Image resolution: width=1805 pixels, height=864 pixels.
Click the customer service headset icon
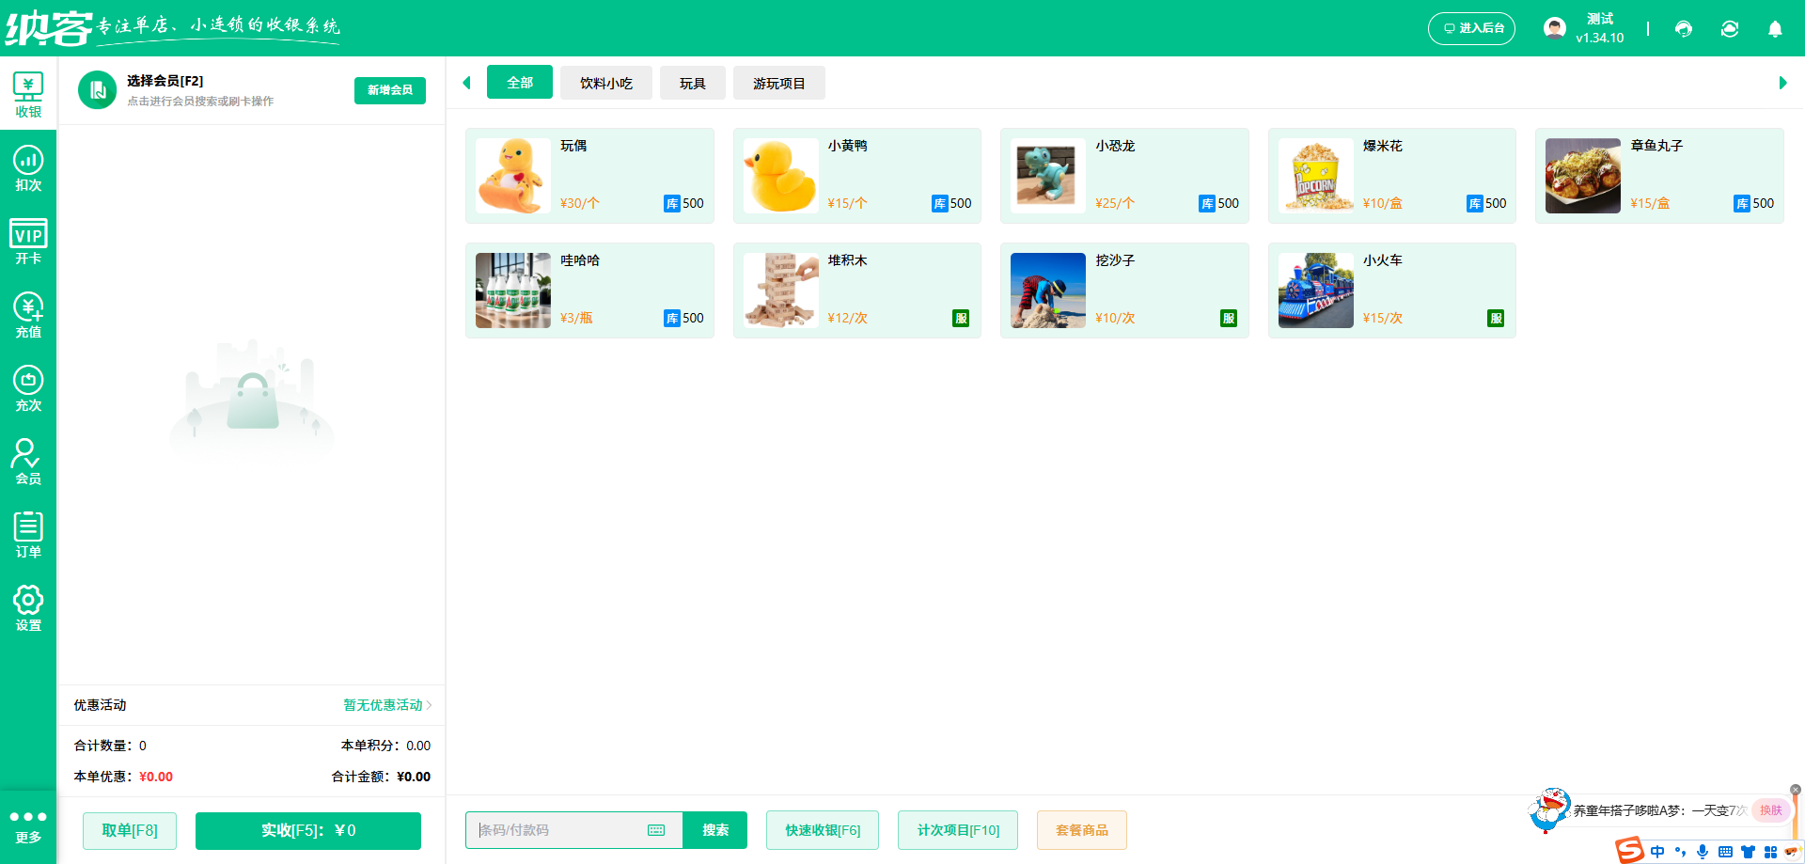pyautogui.click(x=1684, y=29)
